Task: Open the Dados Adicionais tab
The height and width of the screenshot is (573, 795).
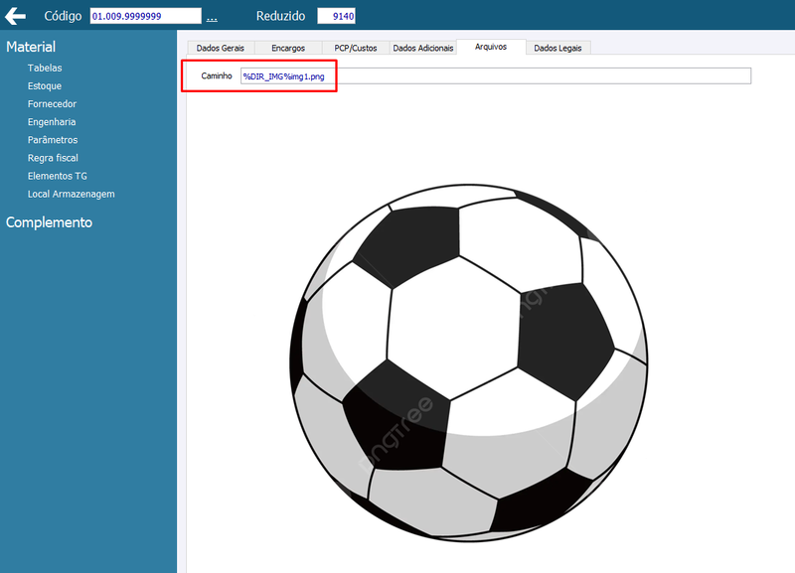Action: [x=423, y=48]
